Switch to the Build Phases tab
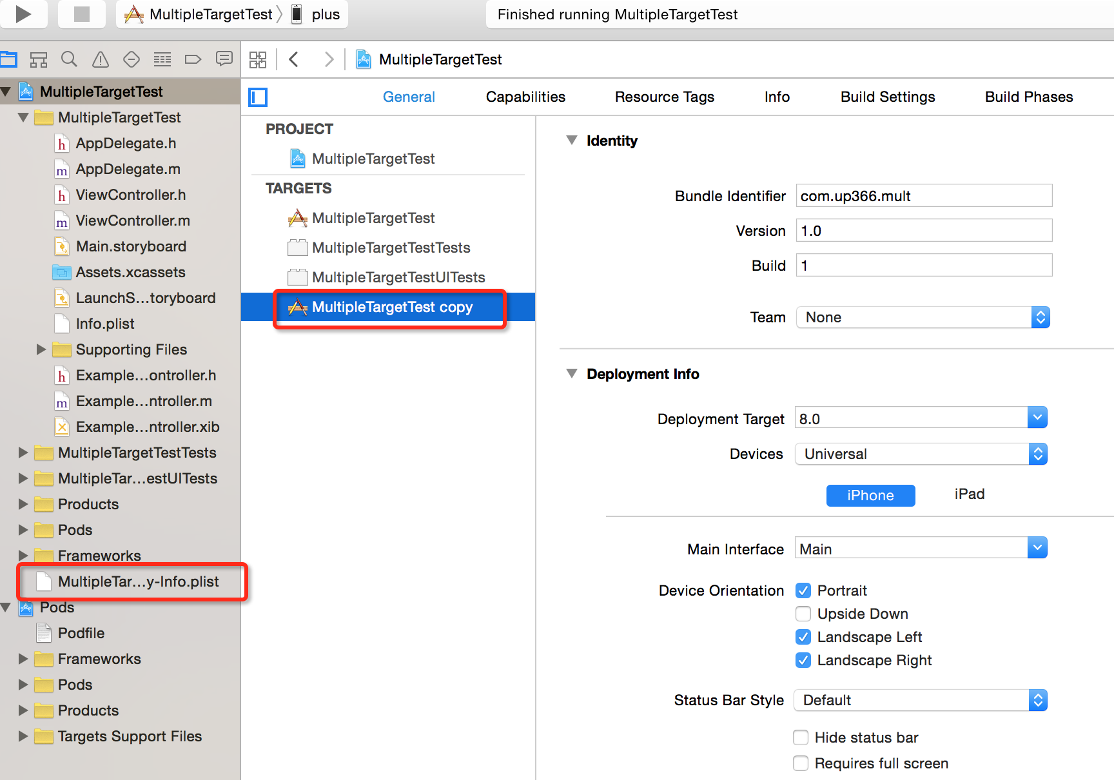This screenshot has height=780, width=1114. coord(1029,97)
